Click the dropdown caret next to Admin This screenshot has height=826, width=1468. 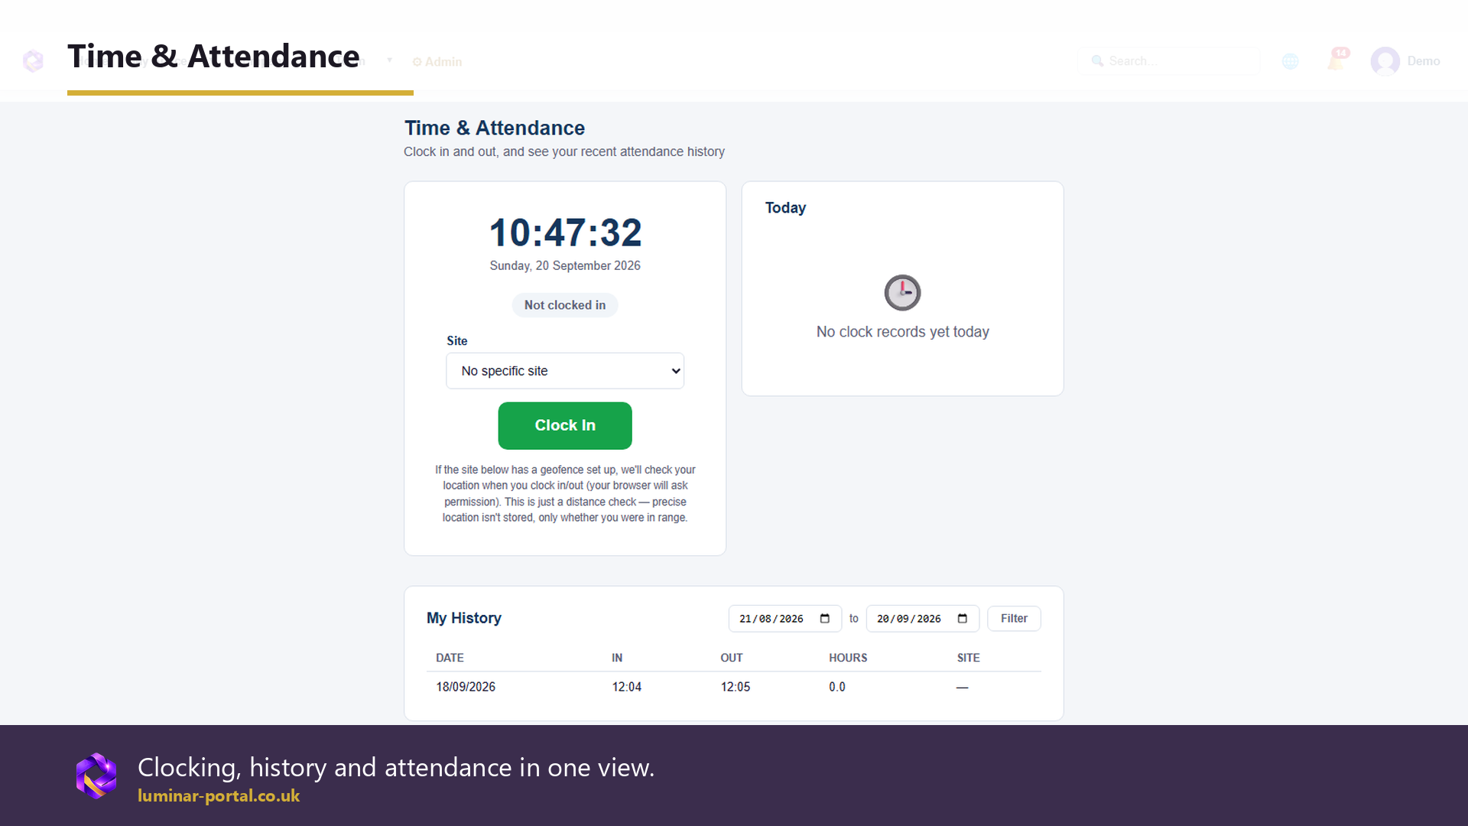pos(389,60)
